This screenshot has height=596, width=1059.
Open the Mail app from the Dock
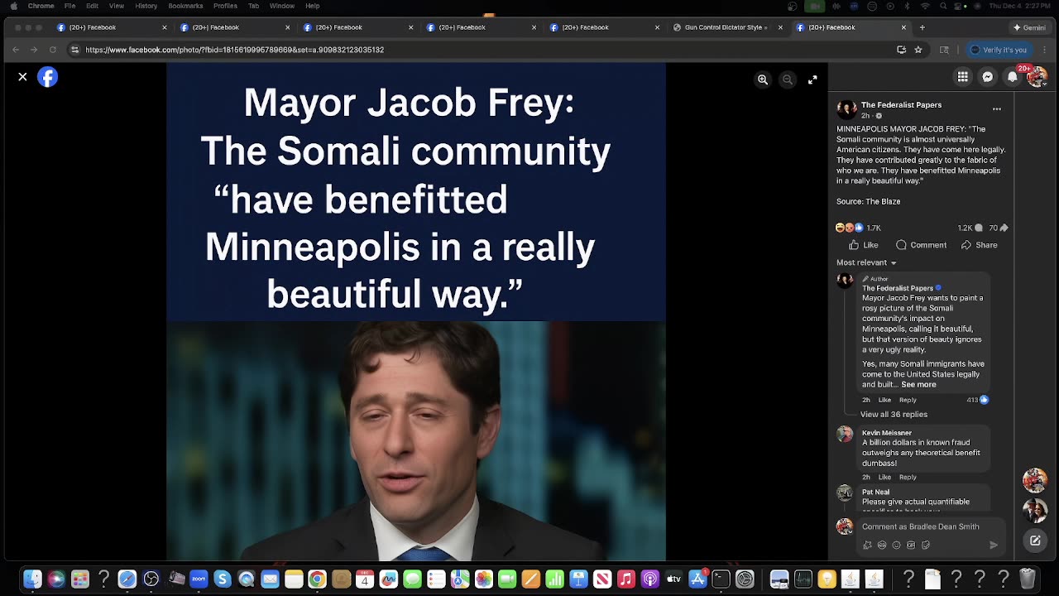[x=270, y=579]
